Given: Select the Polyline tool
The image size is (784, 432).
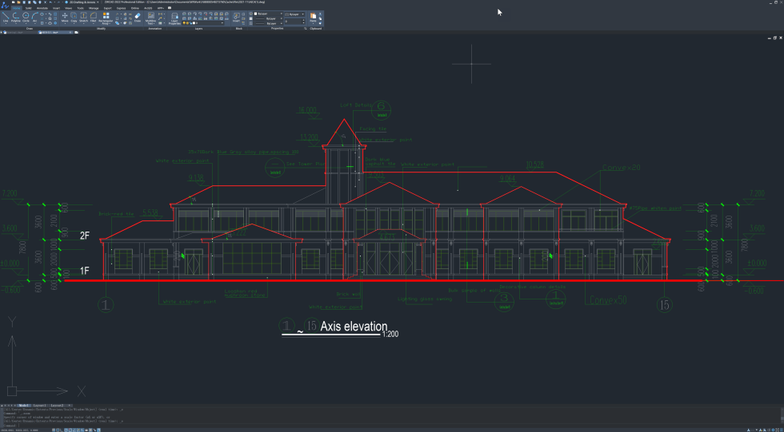Looking at the screenshot, I should click(15, 18).
